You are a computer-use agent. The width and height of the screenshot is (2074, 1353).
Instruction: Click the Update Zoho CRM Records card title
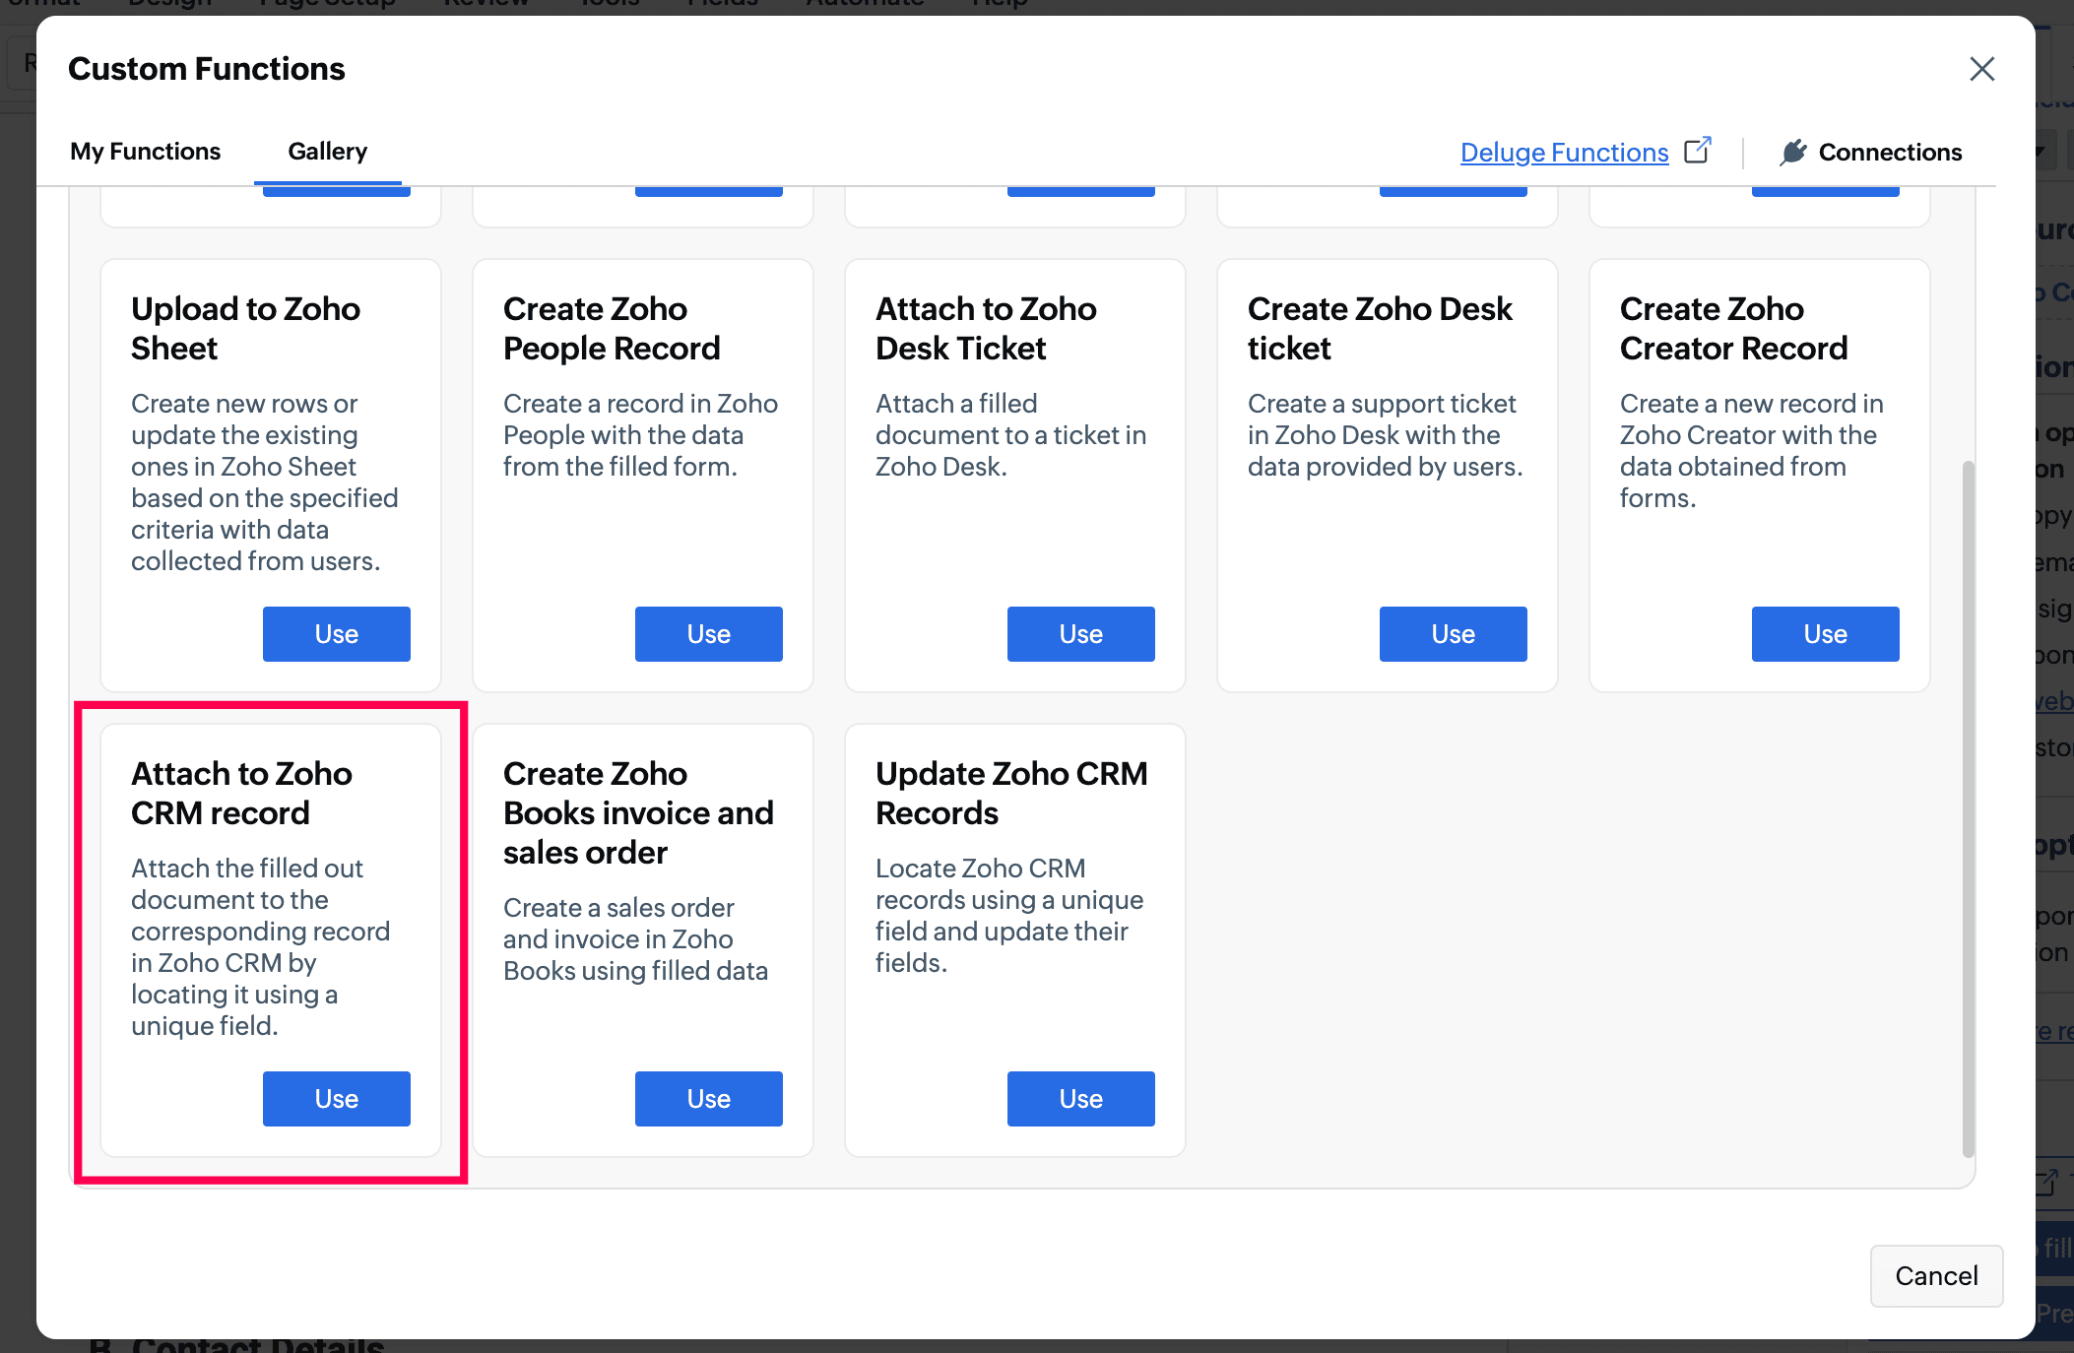1011,793
